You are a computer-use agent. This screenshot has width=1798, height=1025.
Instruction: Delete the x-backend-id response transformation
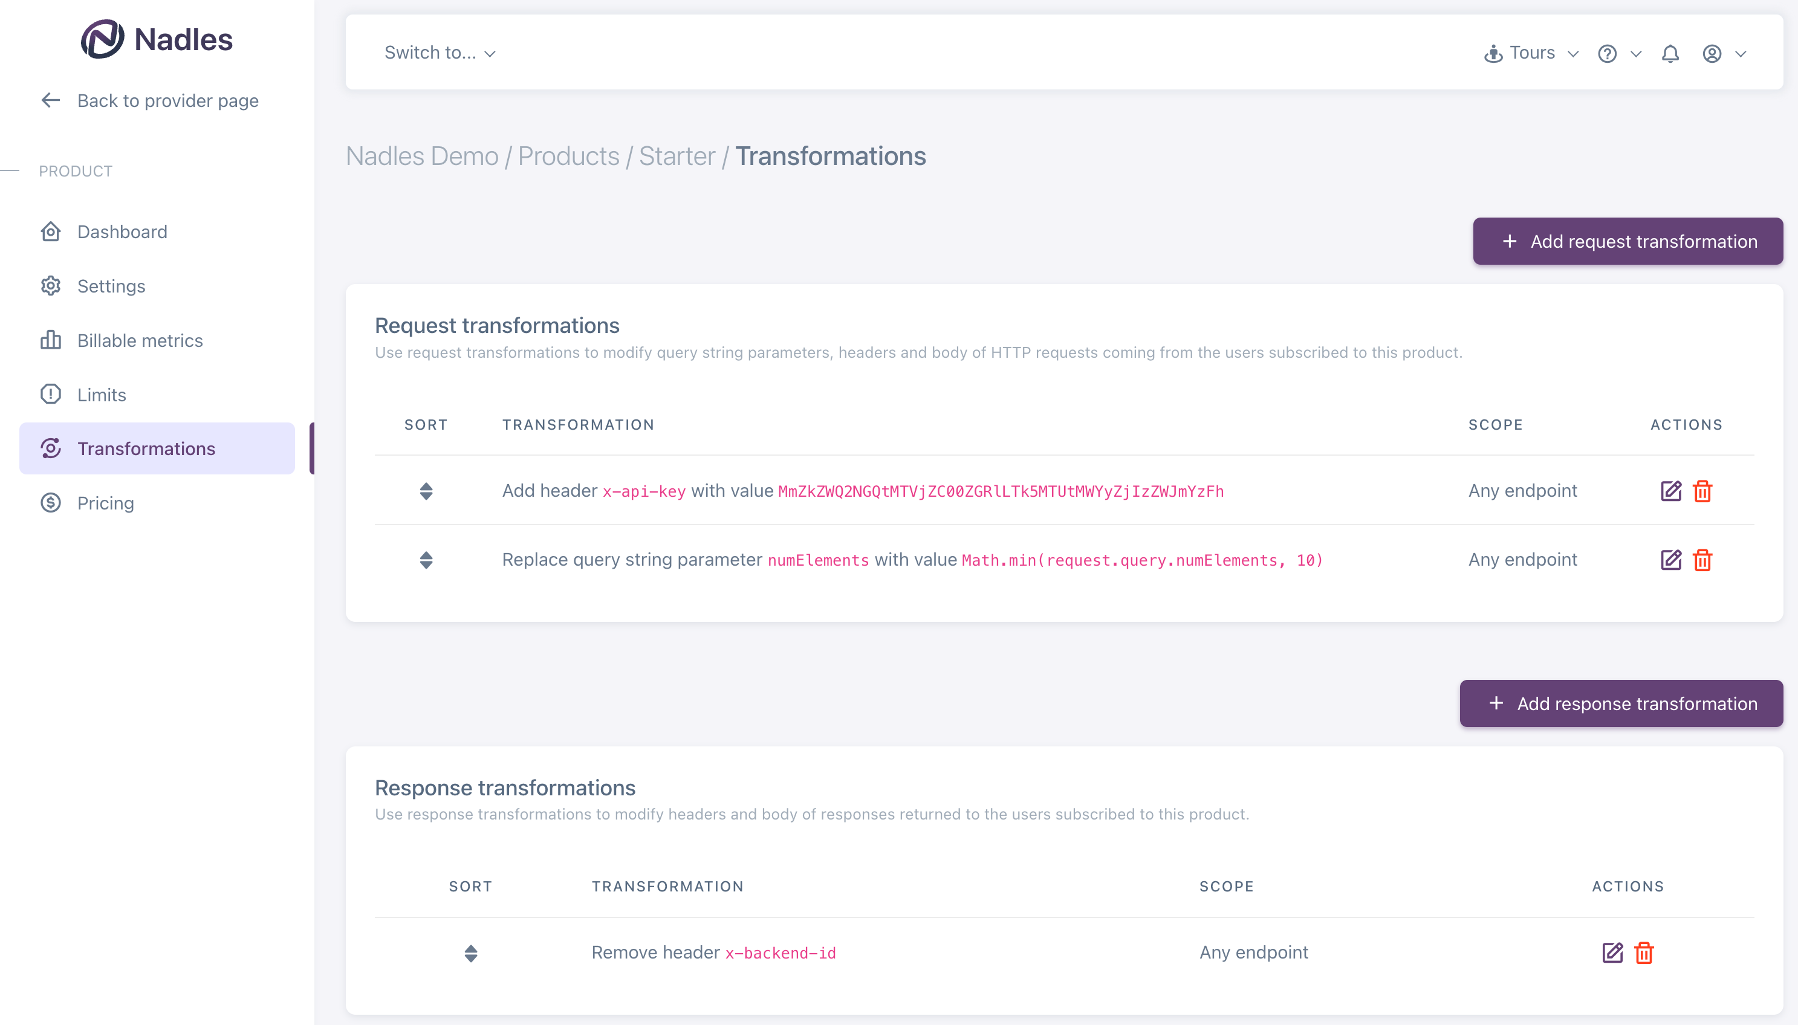[1644, 952]
